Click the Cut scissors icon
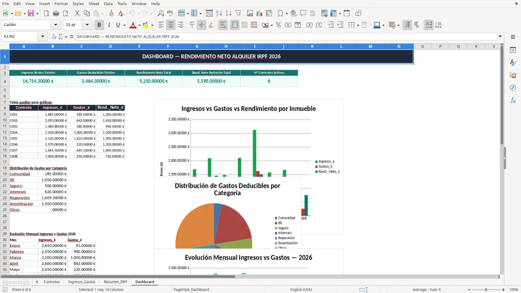Screen dimensions: 521x293 click(77, 13)
